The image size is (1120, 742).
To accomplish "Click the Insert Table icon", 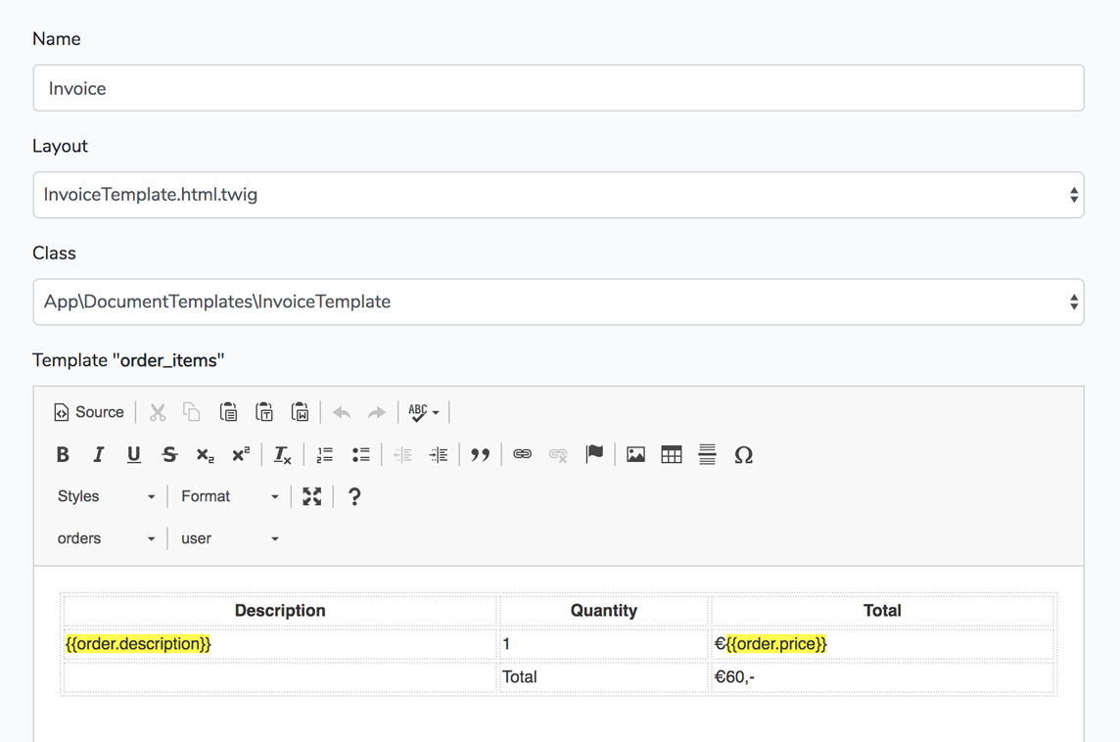I will 672,454.
